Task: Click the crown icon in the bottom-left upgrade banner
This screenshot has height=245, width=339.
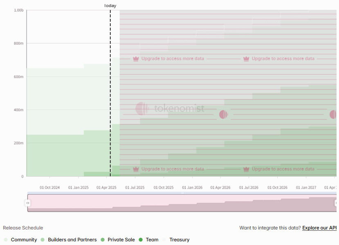Action: [x=136, y=169]
